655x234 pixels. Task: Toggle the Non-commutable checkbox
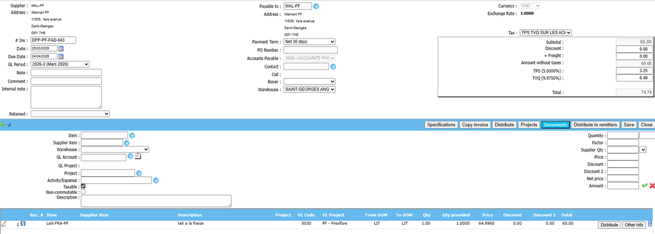coord(83,192)
